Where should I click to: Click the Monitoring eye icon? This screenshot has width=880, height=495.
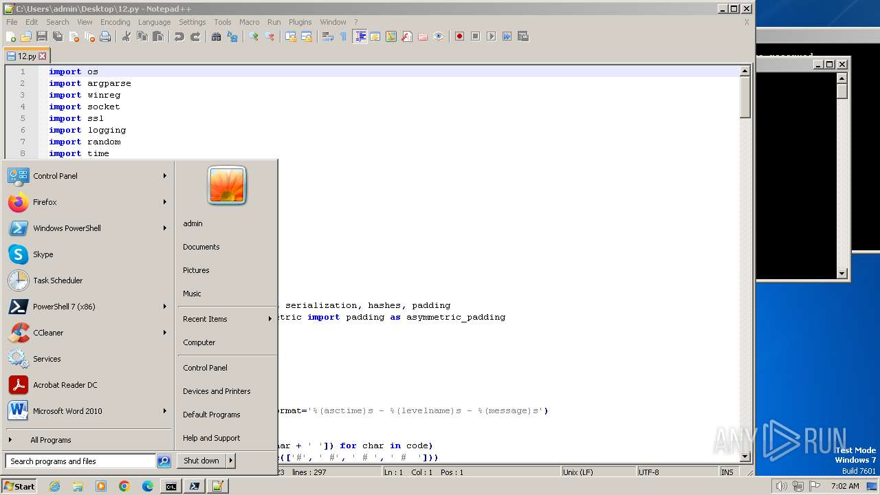439,36
